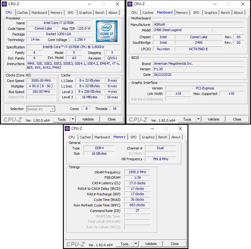Click the motherboard model Z490 Steel Legend
Image resolution: width=251 pixels, height=249 pixels.
tap(182, 30)
